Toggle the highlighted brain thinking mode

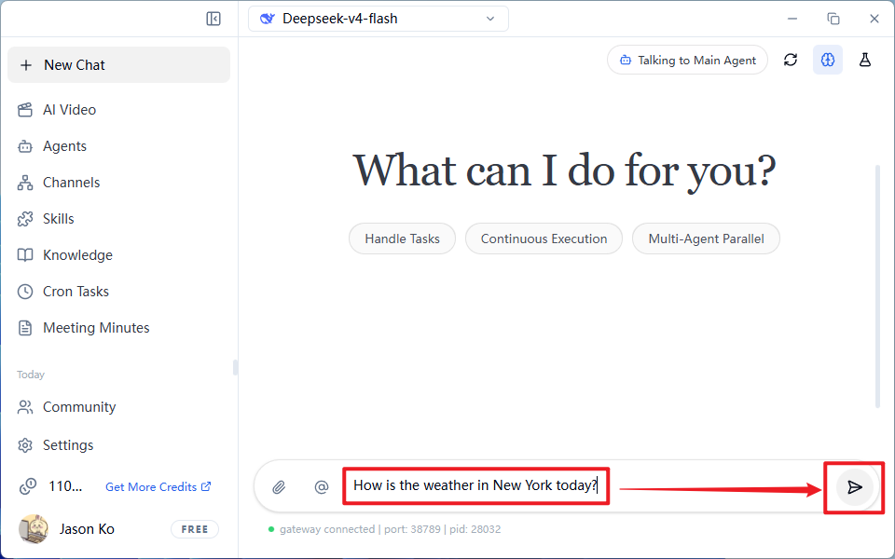(x=828, y=60)
